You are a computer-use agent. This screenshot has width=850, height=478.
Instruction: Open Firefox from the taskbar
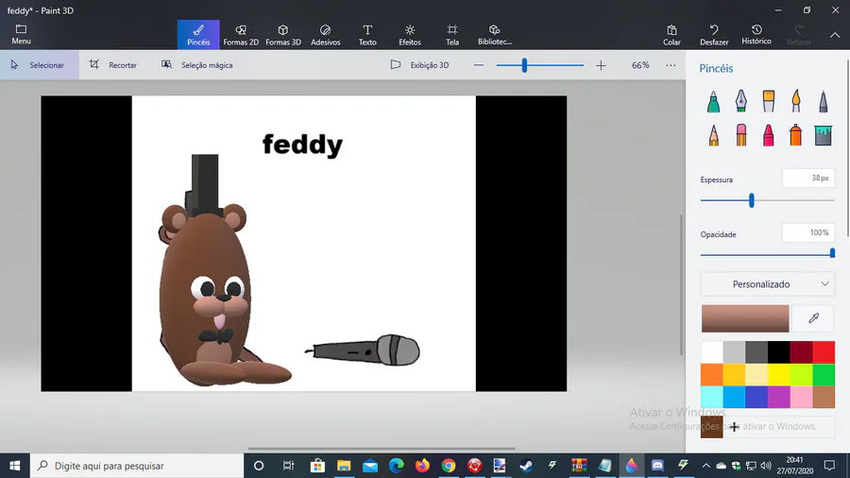coord(422,466)
